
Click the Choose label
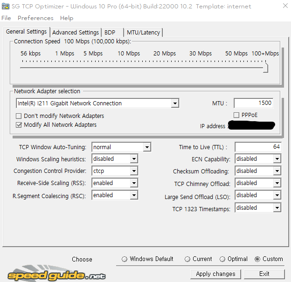82,259
